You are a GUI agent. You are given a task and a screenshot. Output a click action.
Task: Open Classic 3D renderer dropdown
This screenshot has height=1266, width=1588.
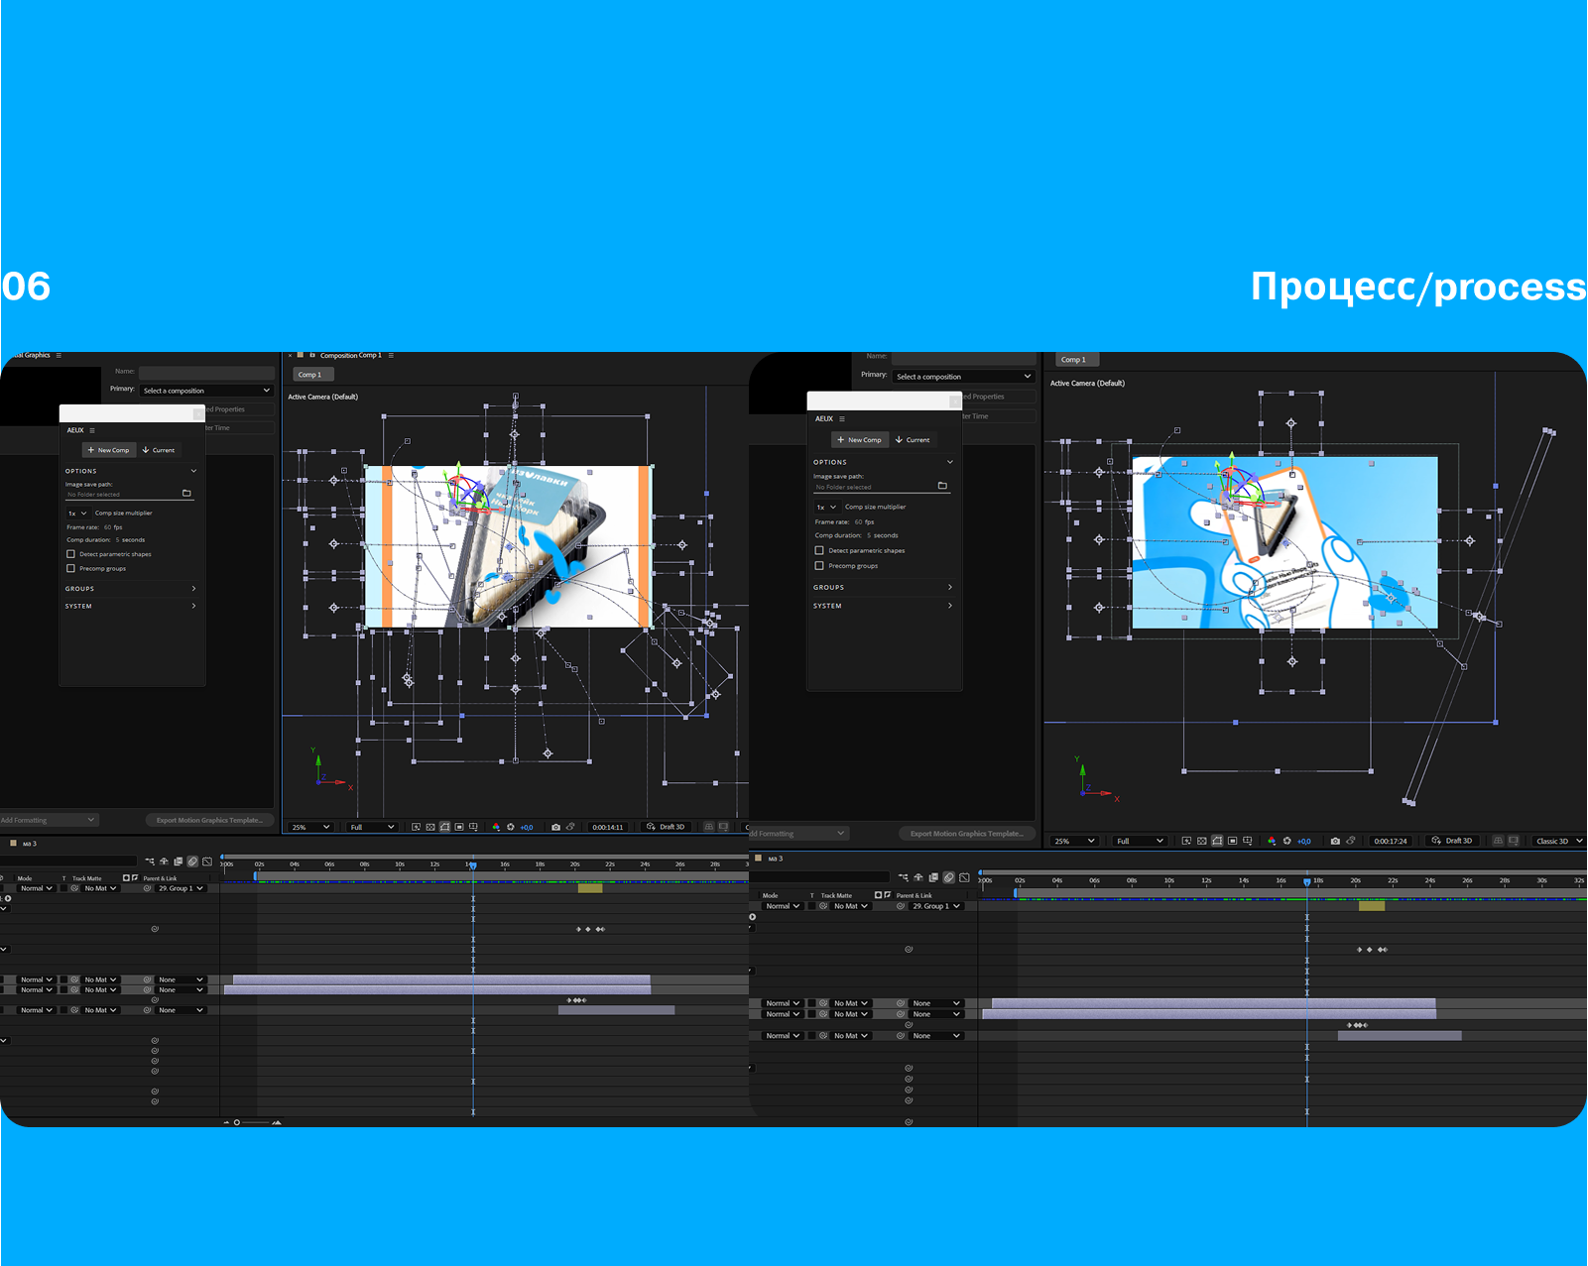tap(1558, 841)
